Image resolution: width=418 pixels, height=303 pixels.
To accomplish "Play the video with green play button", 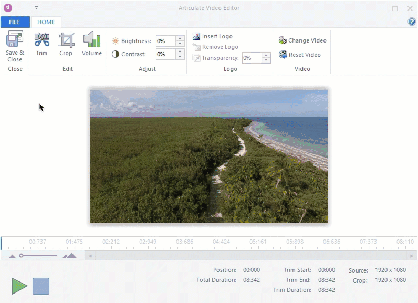I will [x=19, y=286].
